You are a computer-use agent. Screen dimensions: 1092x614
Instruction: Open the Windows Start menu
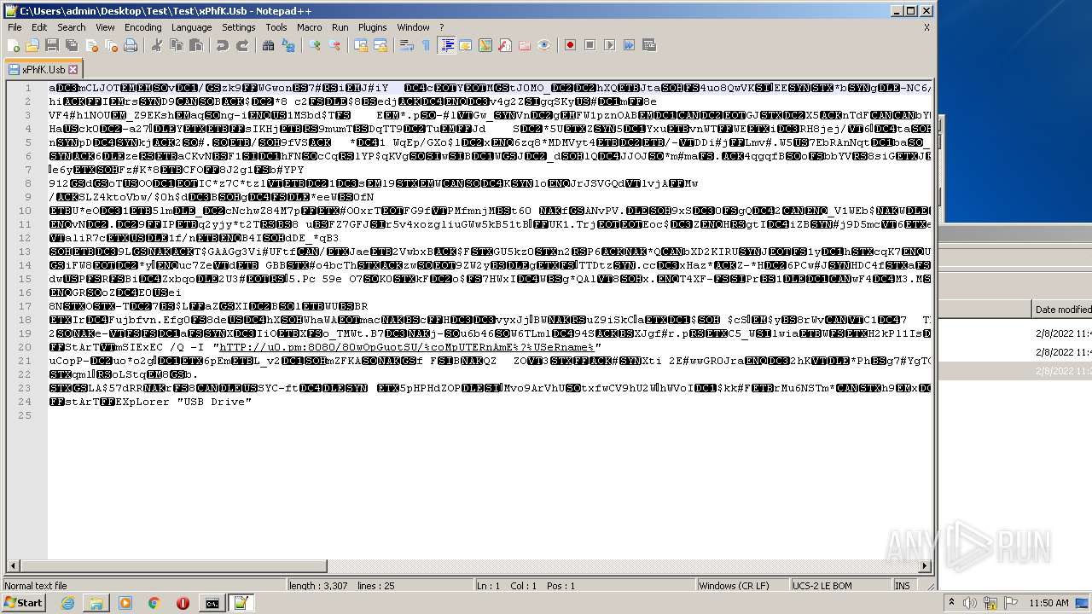click(24, 603)
